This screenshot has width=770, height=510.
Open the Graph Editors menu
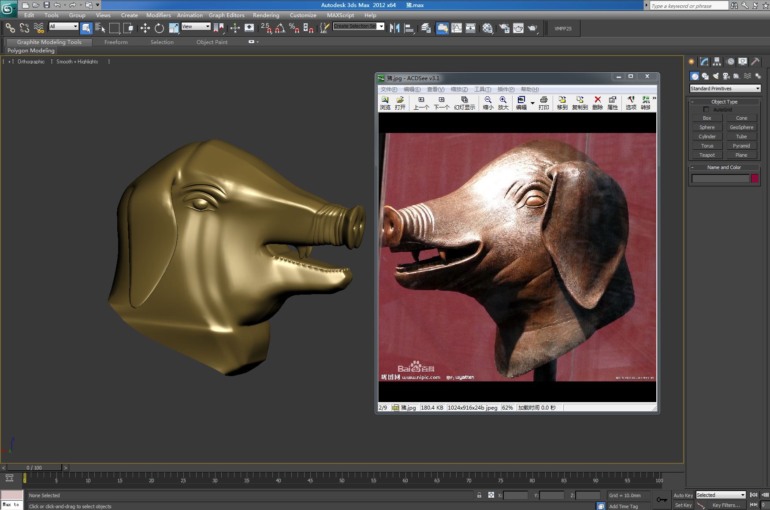point(227,15)
